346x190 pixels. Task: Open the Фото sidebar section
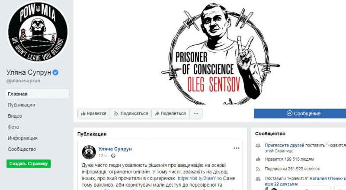tap(13, 127)
